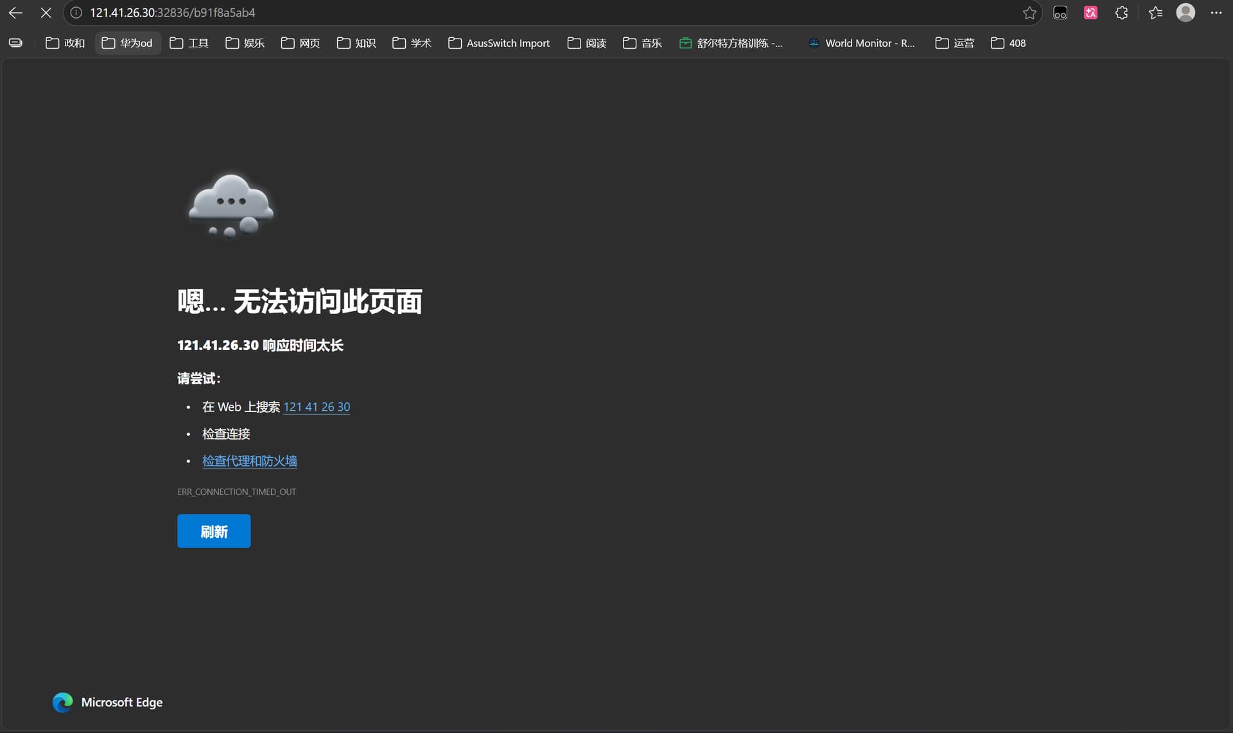The height and width of the screenshot is (733, 1233).
Task: Search the web for 121 41 26 30 link
Action: (317, 407)
